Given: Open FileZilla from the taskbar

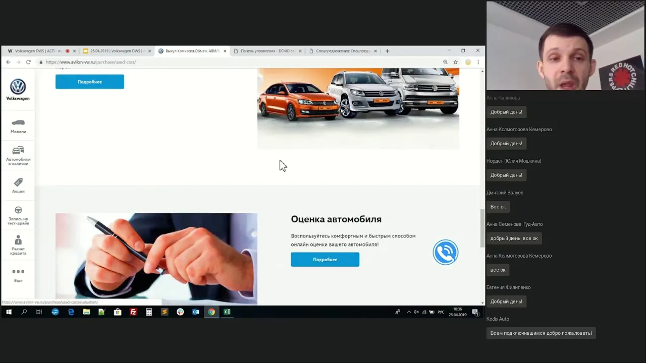Looking at the screenshot, I should (133, 312).
